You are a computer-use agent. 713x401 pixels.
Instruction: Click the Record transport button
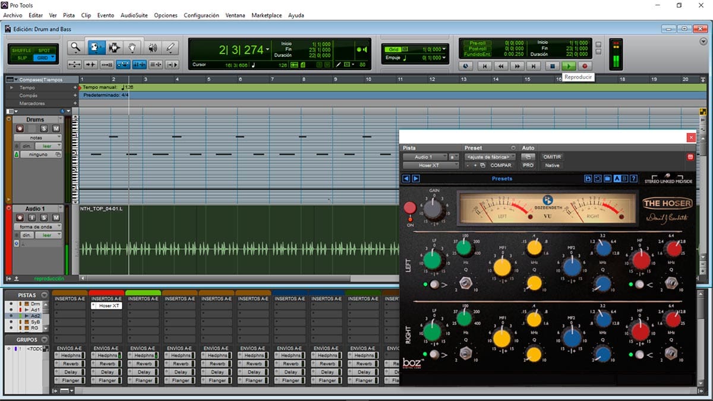585,67
